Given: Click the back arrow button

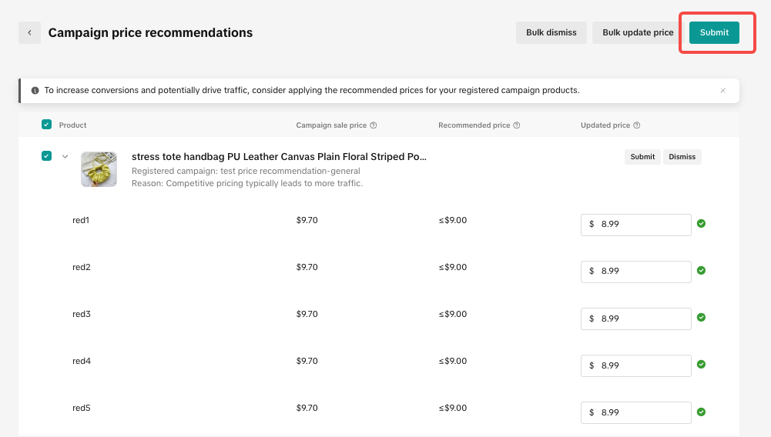Looking at the screenshot, I should (29, 33).
